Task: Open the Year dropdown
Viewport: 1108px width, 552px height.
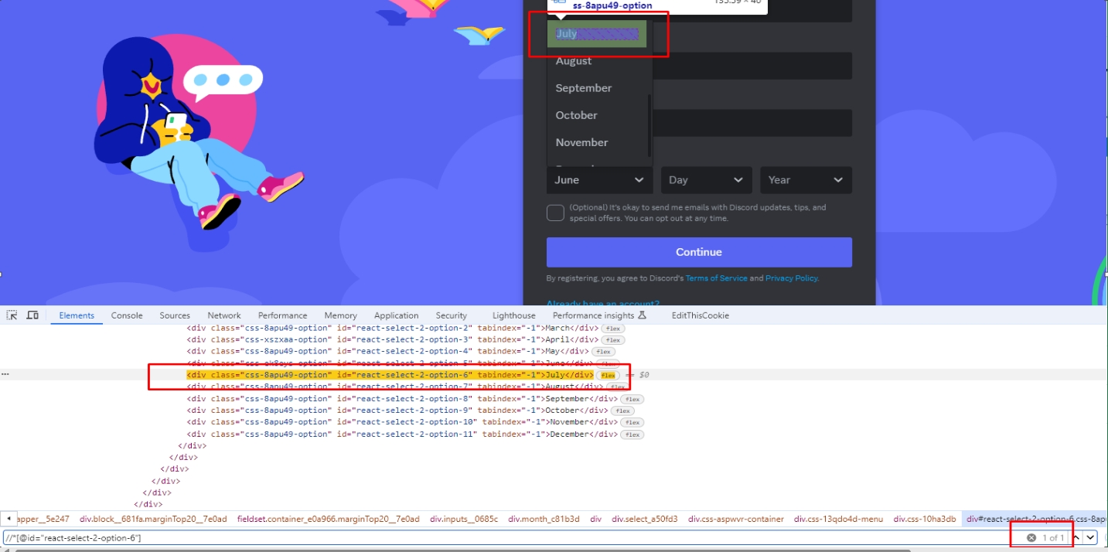Action: point(805,180)
